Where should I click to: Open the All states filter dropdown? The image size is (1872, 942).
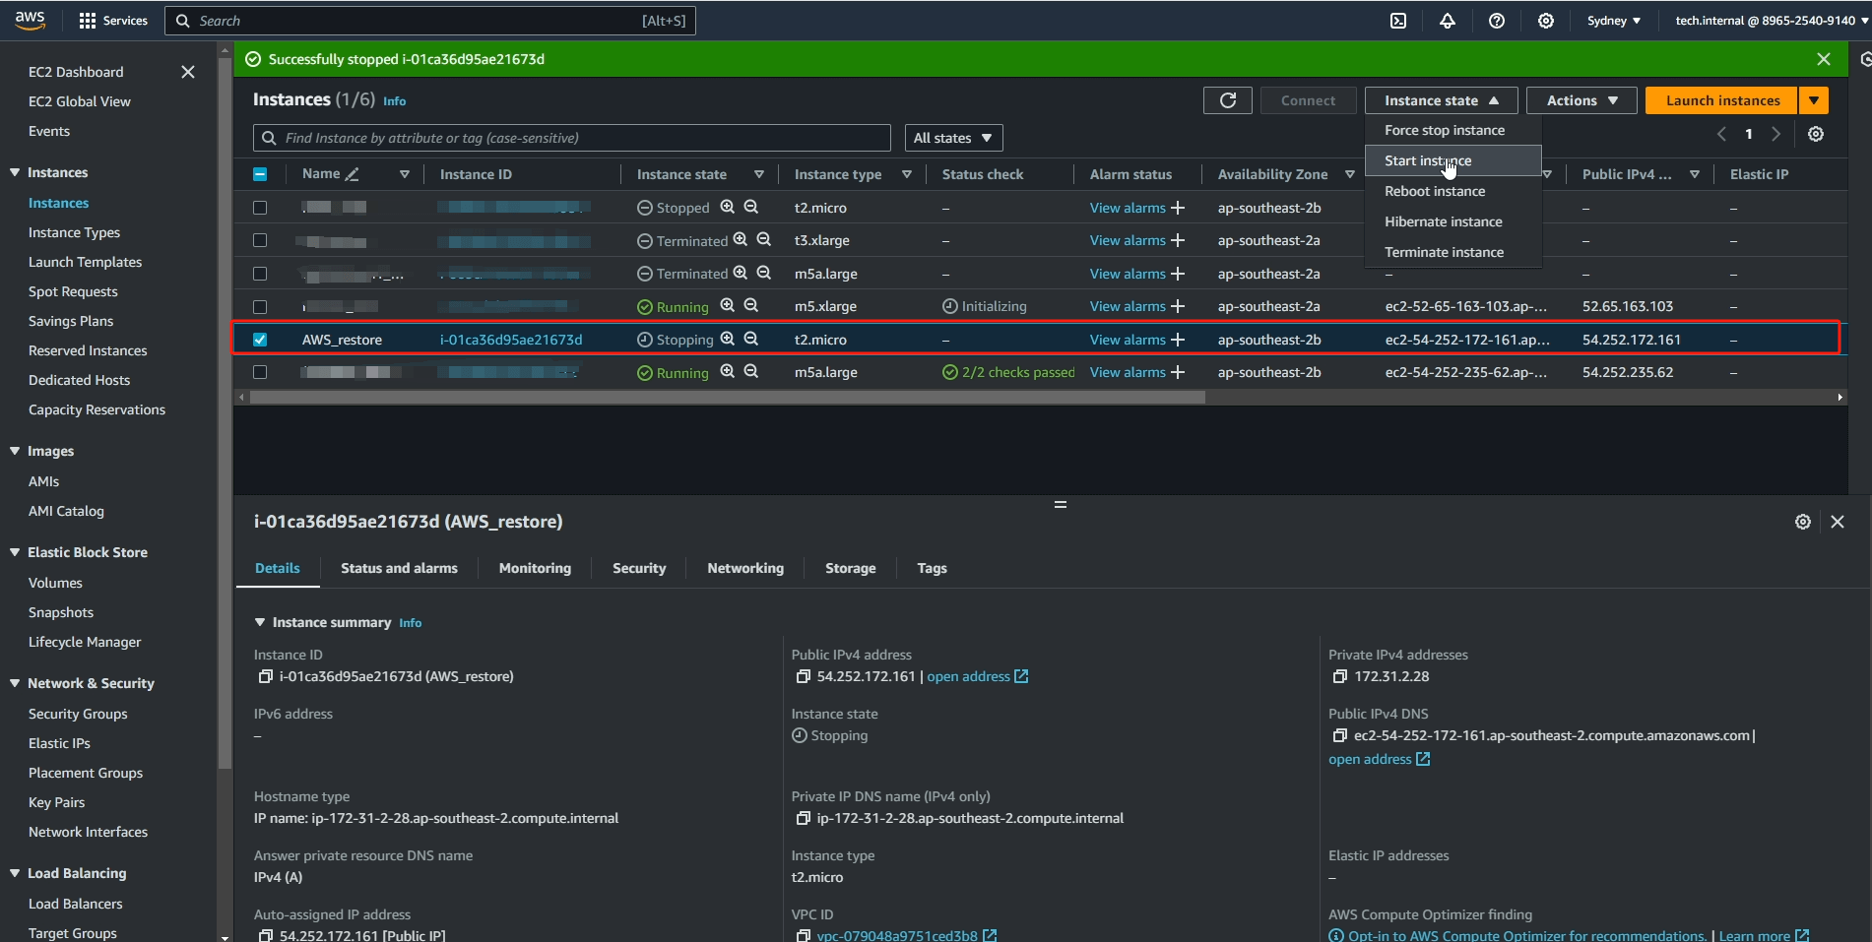953,138
